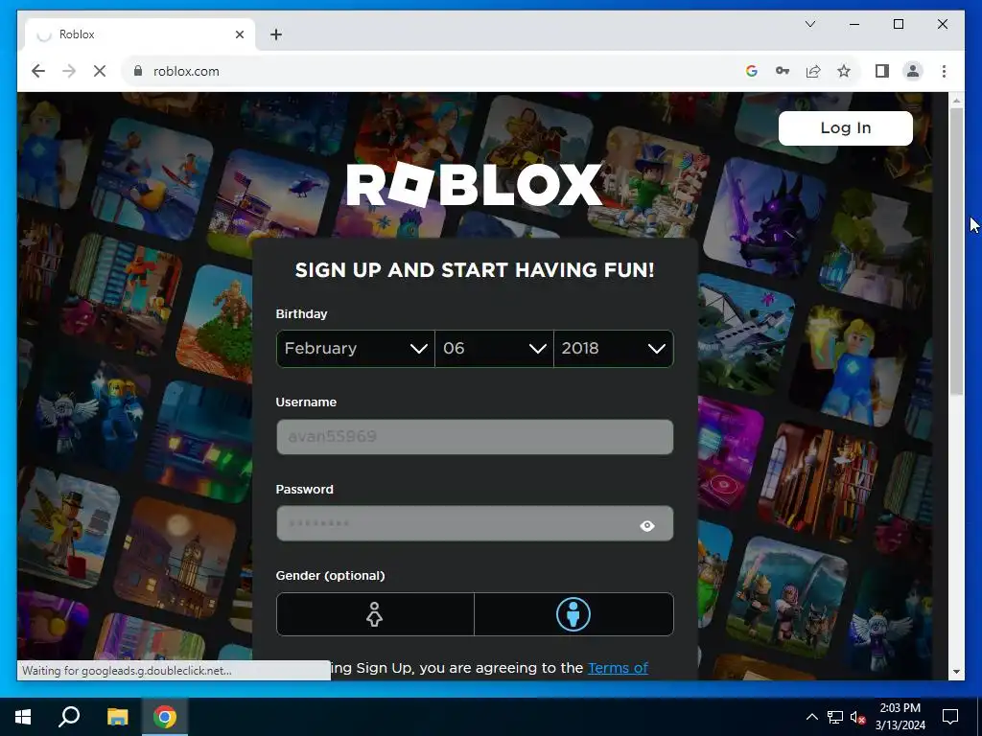Bookmark this page with the star icon
The image size is (982, 736).
point(844,71)
